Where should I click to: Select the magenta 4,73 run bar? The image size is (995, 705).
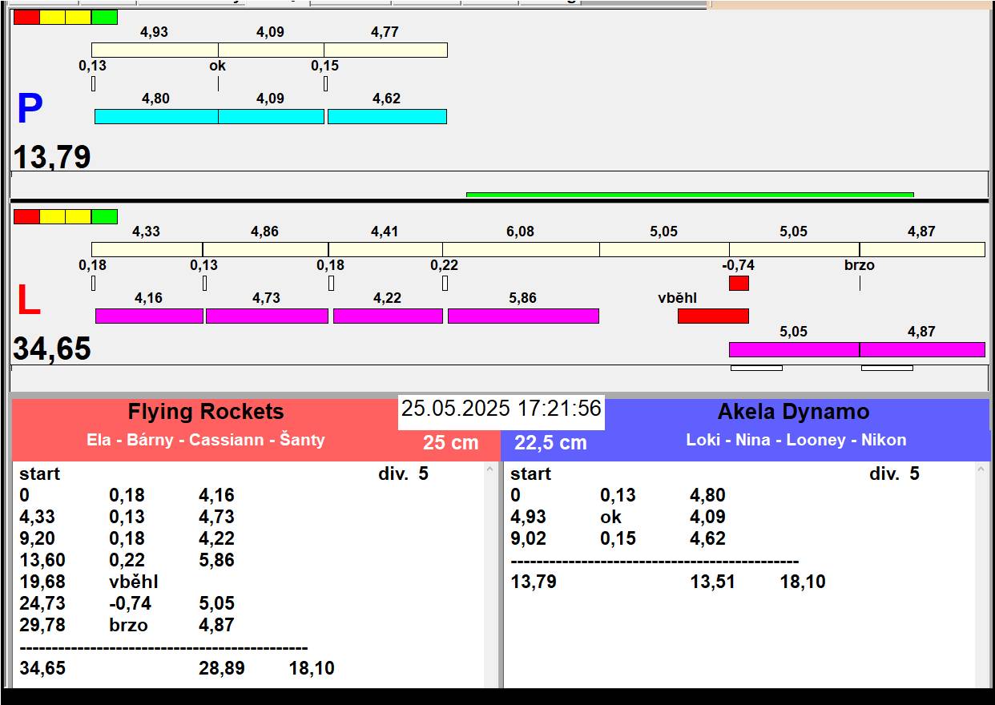pyautogui.click(x=267, y=316)
